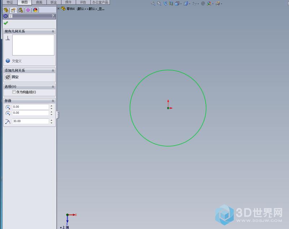Open the ConfigurationManager tab icon
This screenshot has height=229, width=289.
pos(20,10)
